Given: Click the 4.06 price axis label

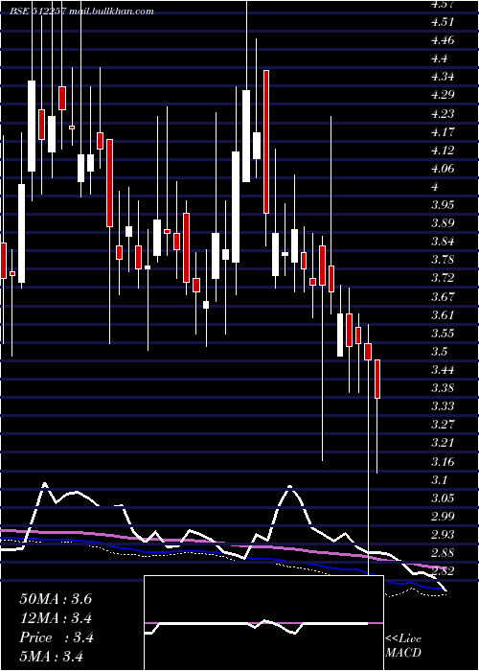Looking at the screenshot, I should [443, 168].
